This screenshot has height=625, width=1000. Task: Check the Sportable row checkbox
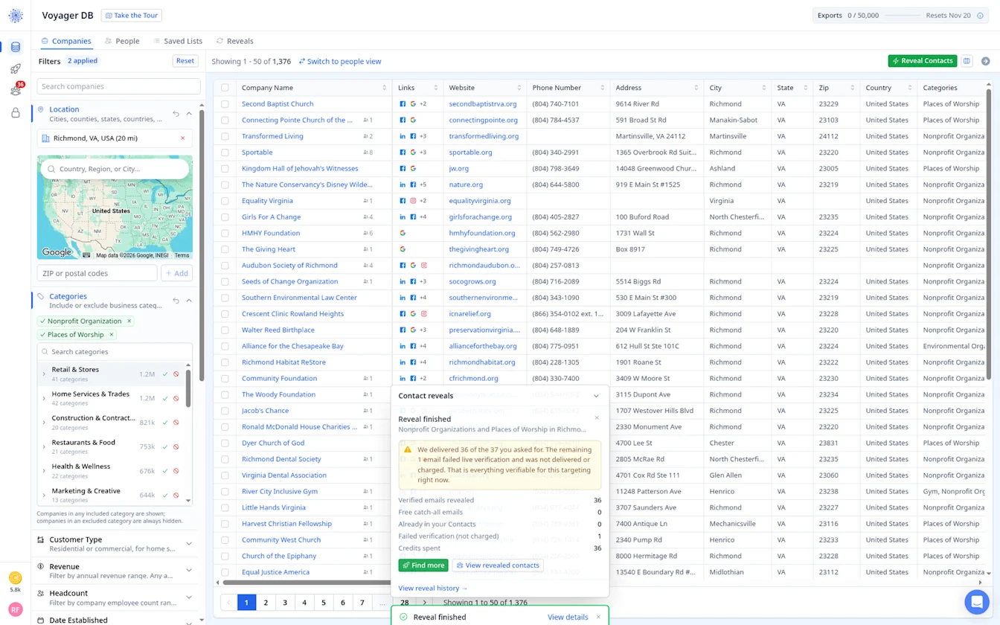click(225, 153)
